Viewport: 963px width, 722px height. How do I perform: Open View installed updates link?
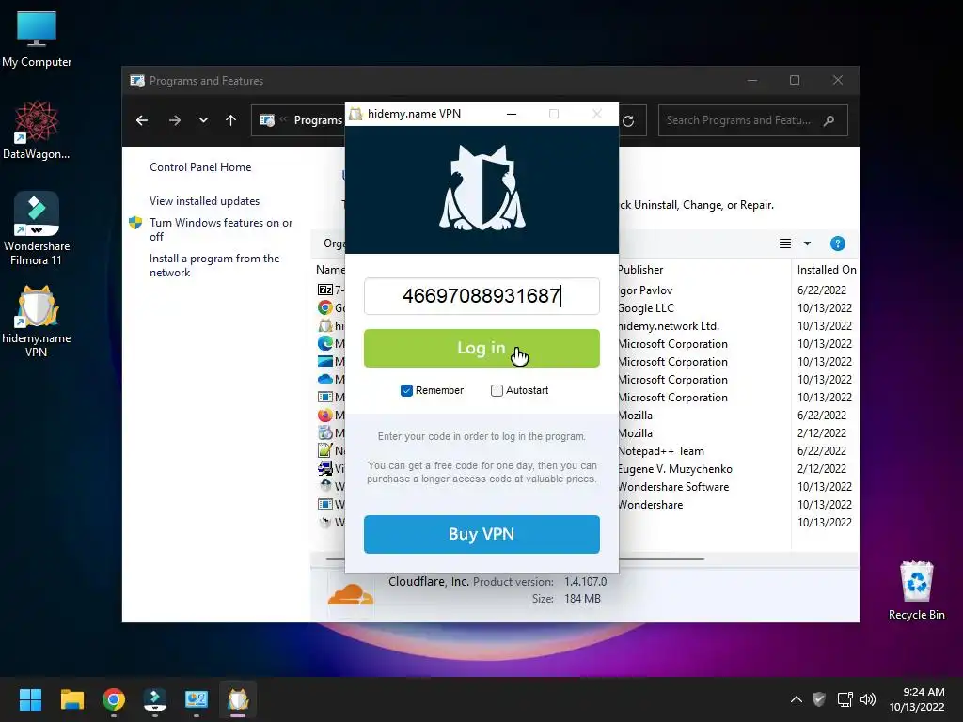[x=204, y=201]
